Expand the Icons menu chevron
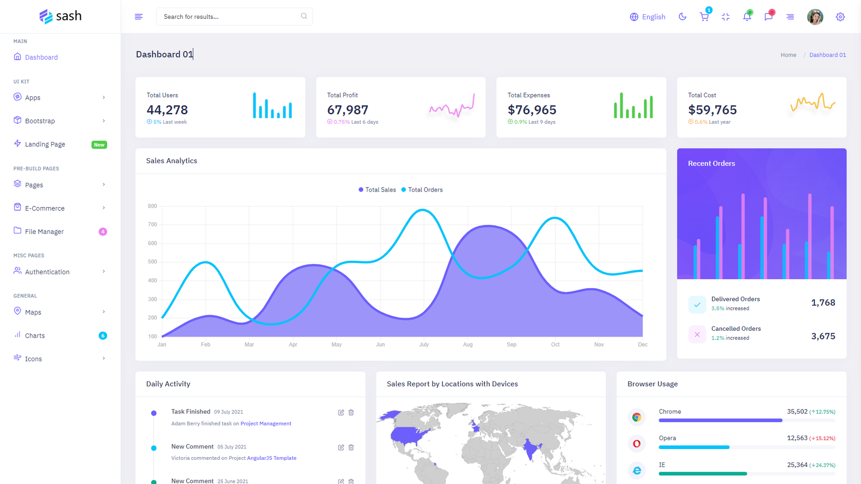Screen dimensions: 861x484 (104, 358)
